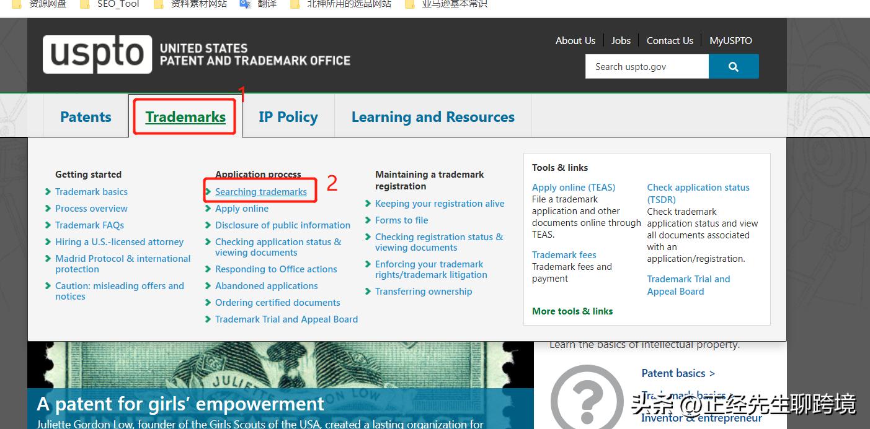This screenshot has width=870, height=429.
Task: Select Contact Us in top navigation
Action: tap(670, 41)
